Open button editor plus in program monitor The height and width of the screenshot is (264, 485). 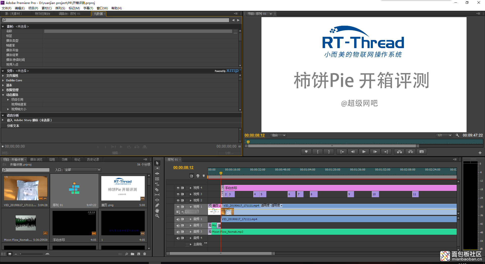(x=480, y=153)
